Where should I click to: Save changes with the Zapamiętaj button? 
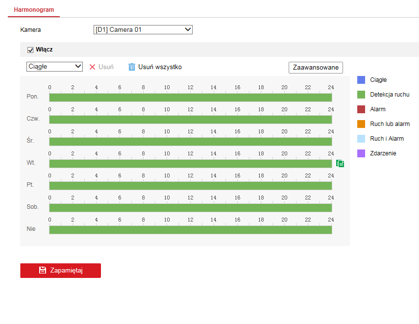[60, 270]
